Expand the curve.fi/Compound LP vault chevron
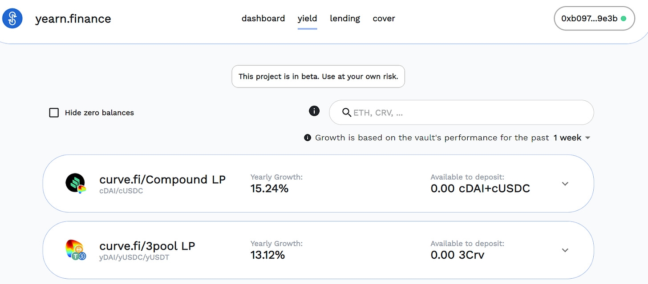The image size is (648, 284). (565, 184)
